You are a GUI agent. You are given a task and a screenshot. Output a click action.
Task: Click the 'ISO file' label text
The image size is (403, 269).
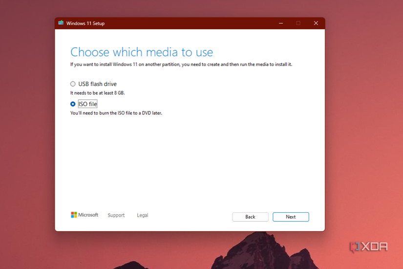pos(87,104)
